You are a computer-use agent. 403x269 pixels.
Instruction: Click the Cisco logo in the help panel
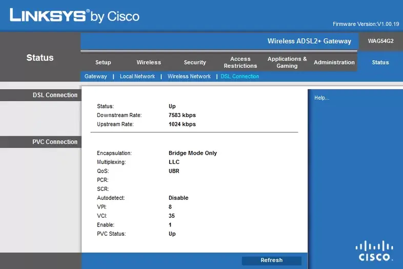click(x=374, y=251)
